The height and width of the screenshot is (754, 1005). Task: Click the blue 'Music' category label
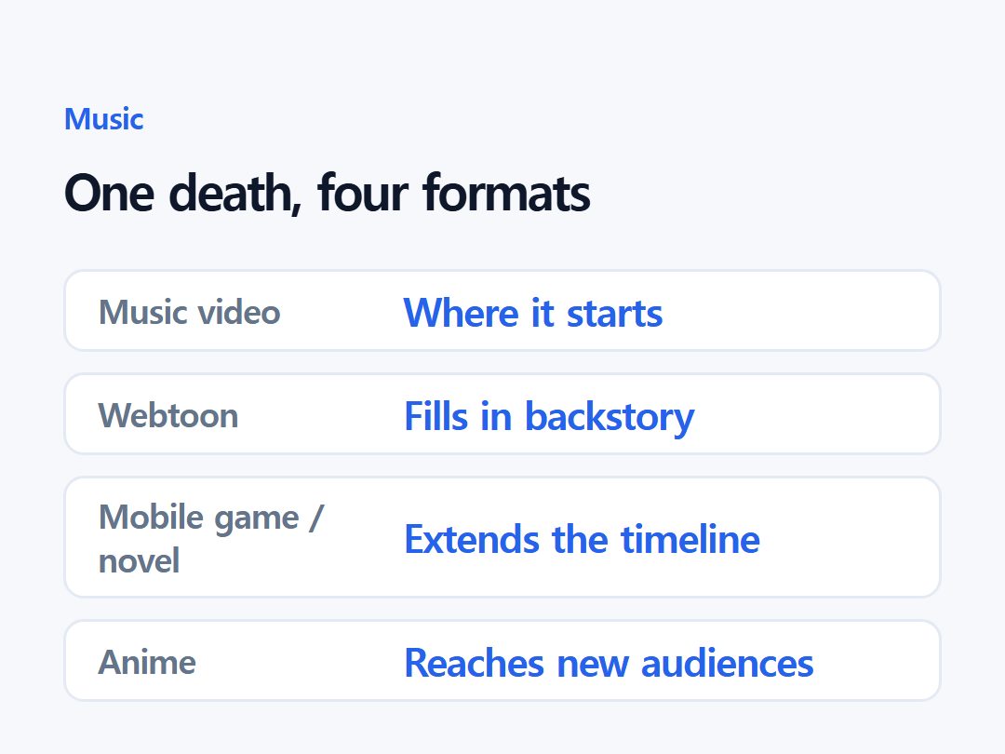tap(104, 119)
